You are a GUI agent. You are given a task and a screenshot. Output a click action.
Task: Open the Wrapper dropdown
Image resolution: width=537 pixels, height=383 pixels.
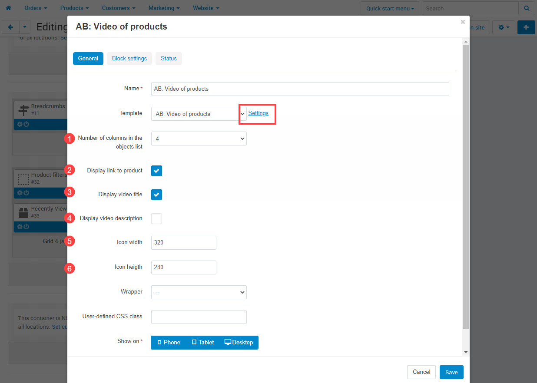coord(199,292)
